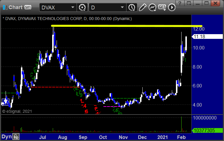This screenshot has width=224, height=141.
Task: Click the pop-out window button
Action: click(x=189, y=3)
